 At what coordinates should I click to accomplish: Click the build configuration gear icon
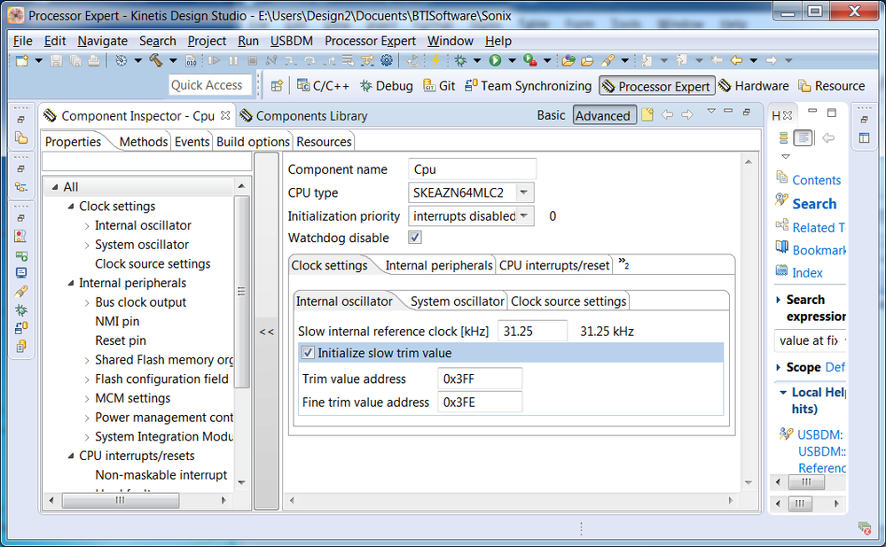(121, 60)
